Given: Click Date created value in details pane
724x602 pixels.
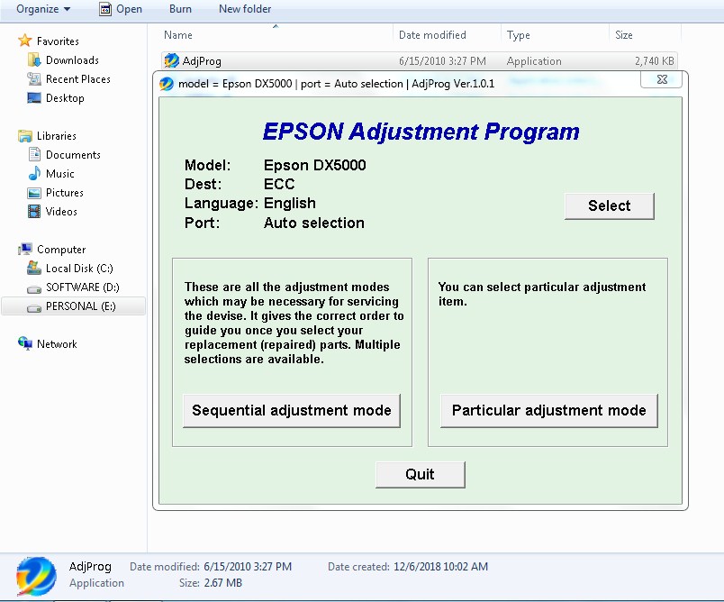Looking at the screenshot, I should [x=440, y=567].
